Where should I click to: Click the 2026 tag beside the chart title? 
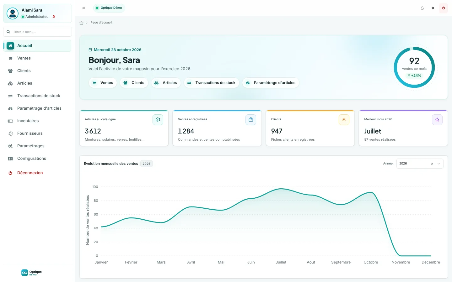point(147,164)
